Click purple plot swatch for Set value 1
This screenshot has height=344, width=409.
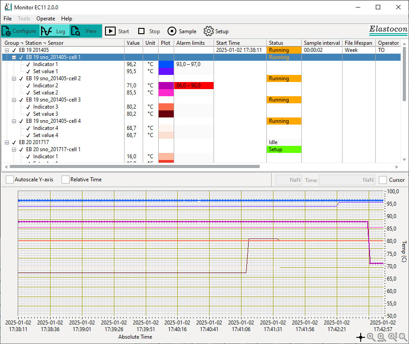[x=166, y=71]
